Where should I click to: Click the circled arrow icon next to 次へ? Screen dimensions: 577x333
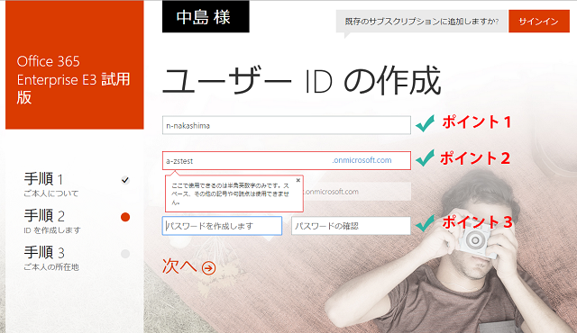tap(208, 268)
